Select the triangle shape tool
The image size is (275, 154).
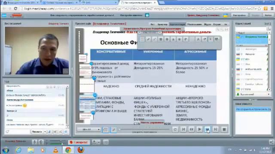click(173, 39)
